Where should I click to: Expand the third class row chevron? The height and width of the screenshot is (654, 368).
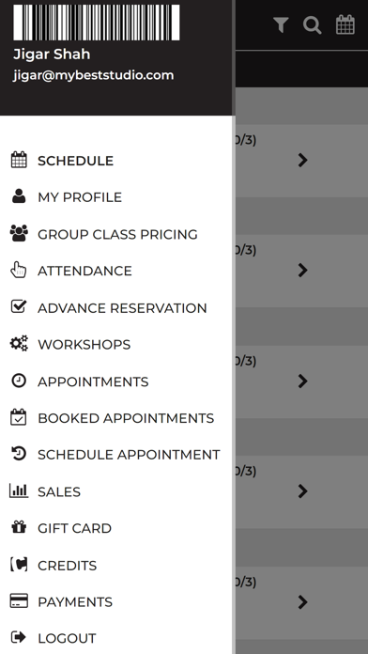coord(303,381)
